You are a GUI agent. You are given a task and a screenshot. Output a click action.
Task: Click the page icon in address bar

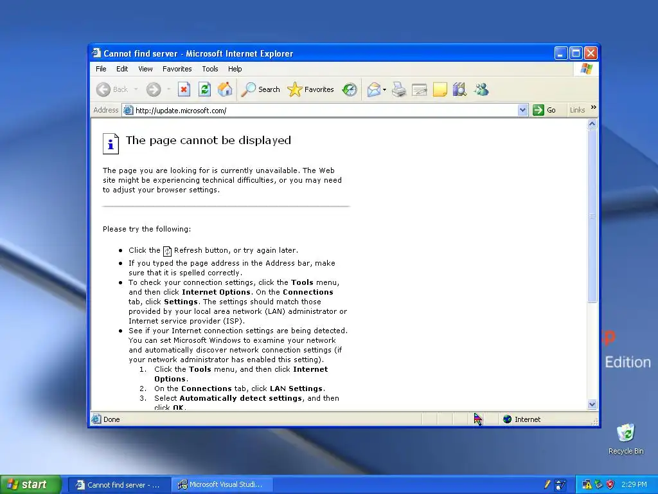pyautogui.click(x=128, y=111)
